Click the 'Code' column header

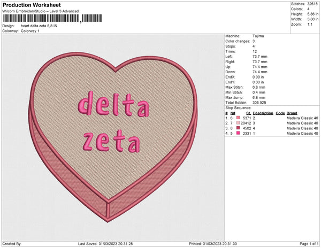point(280,113)
